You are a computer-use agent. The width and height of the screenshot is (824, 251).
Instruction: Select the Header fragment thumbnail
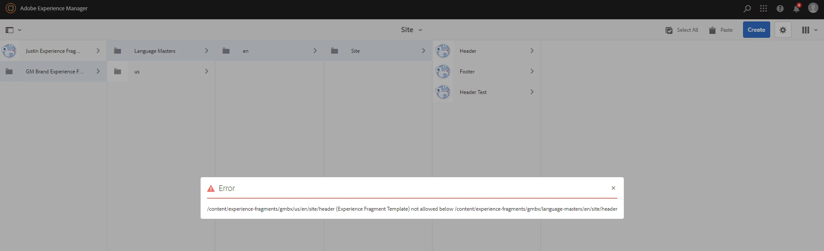click(x=443, y=51)
